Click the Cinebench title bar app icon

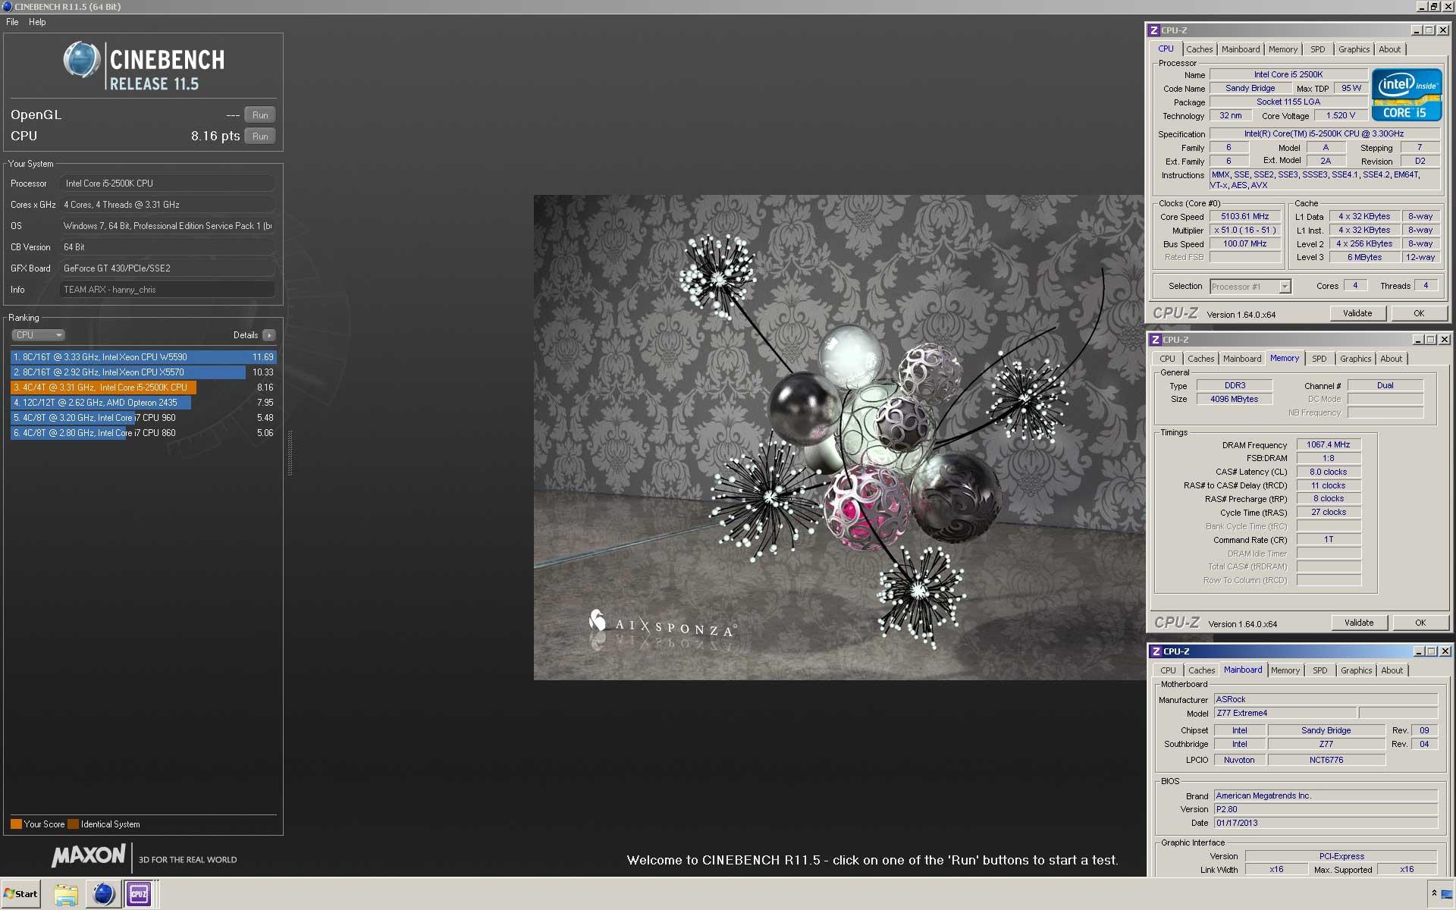8,7
